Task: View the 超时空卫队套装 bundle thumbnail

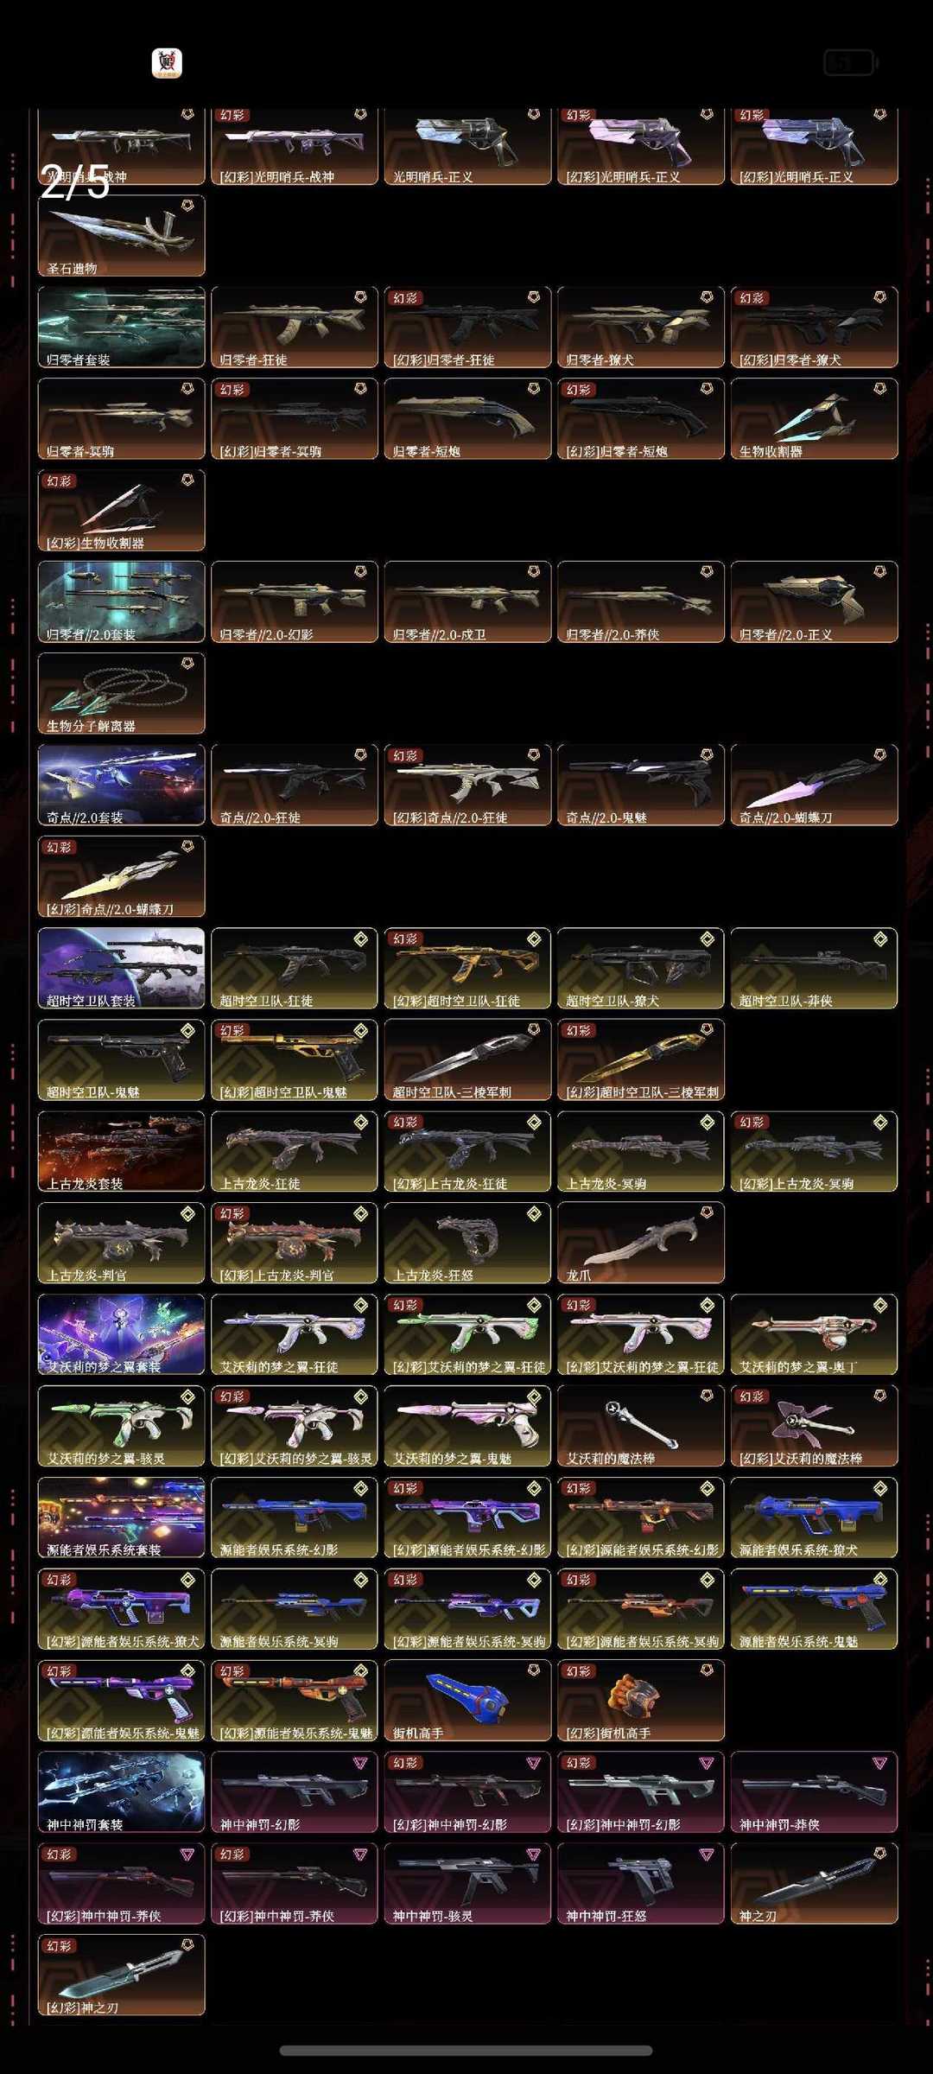Action: (121, 969)
